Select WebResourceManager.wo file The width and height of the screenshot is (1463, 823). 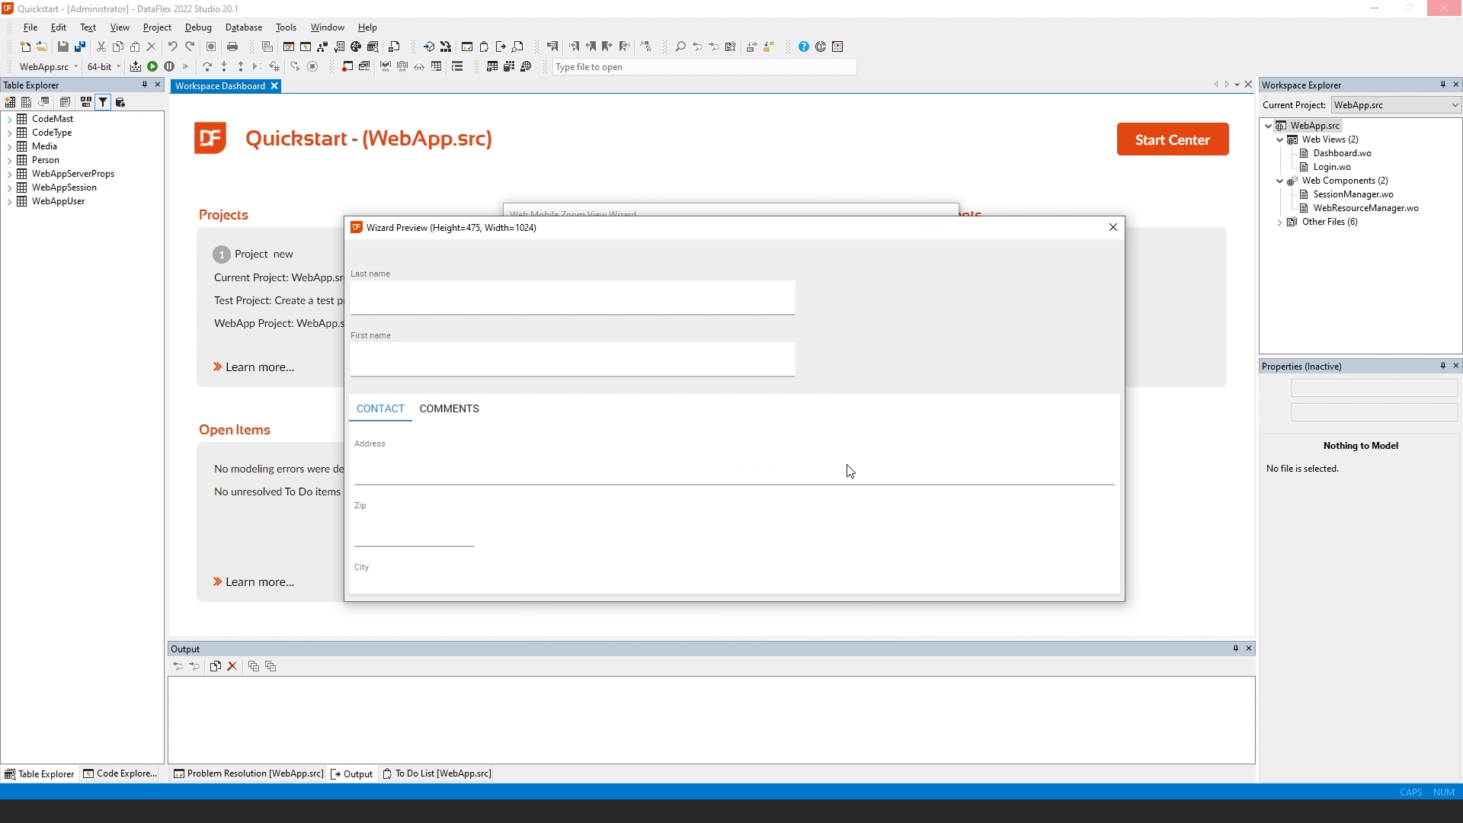1365,208
